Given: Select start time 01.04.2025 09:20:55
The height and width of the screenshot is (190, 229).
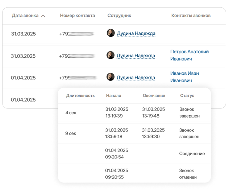Looking at the screenshot, I should pyautogui.click(x=117, y=174).
